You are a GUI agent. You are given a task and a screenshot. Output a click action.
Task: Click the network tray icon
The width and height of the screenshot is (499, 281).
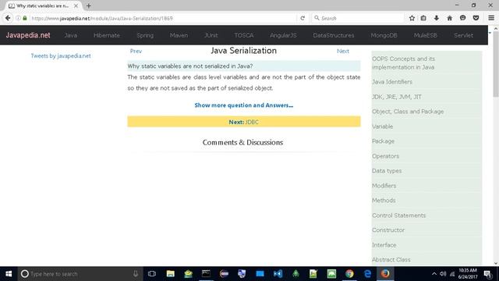(452, 274)
